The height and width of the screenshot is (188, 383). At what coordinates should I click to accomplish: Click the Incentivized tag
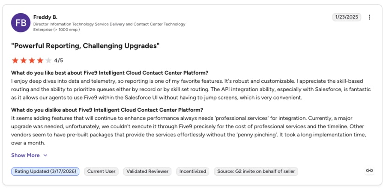point(193,171)
